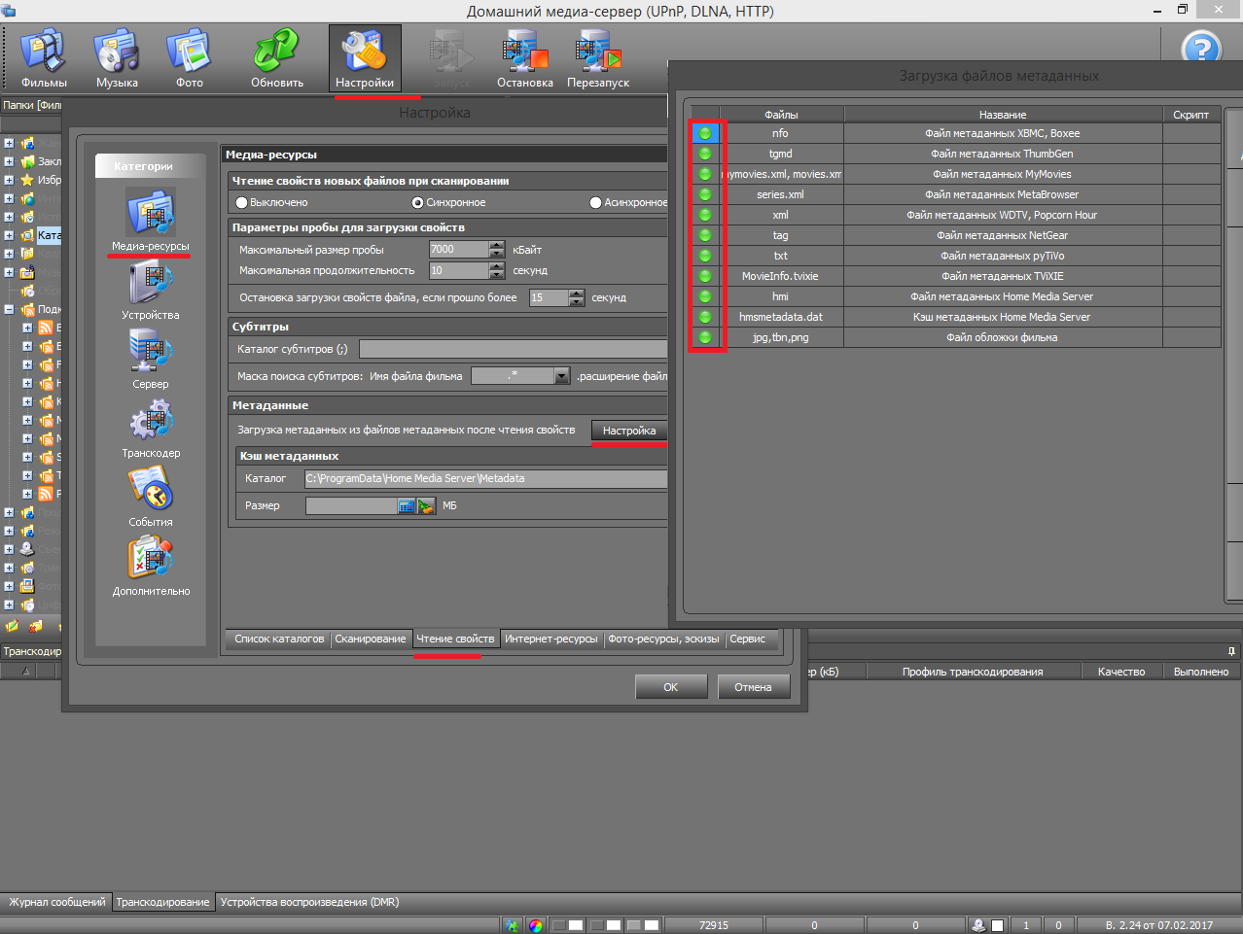Click the Отмена button

[753, 687]
